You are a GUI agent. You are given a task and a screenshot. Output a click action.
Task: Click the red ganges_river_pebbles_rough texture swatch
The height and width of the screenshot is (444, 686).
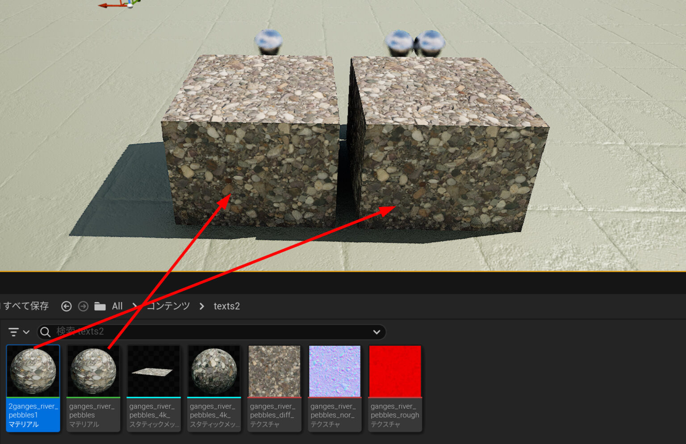point(395,370)
